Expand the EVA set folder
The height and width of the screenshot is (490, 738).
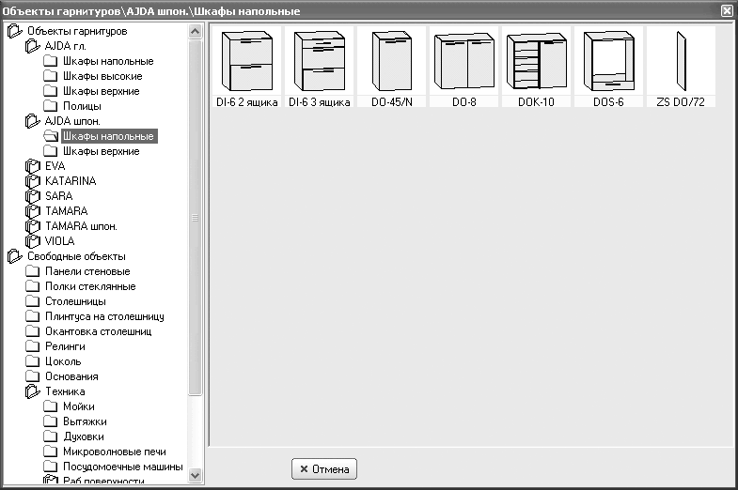pyautogui.click(x=32, y=166)
